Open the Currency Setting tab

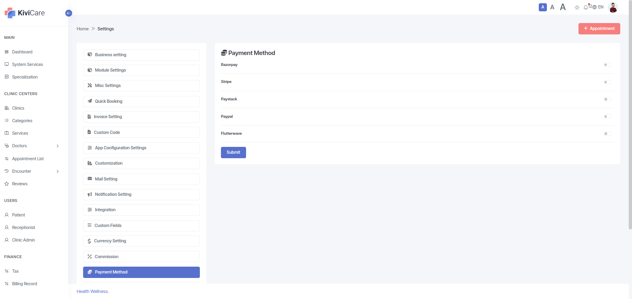[141, 241]
